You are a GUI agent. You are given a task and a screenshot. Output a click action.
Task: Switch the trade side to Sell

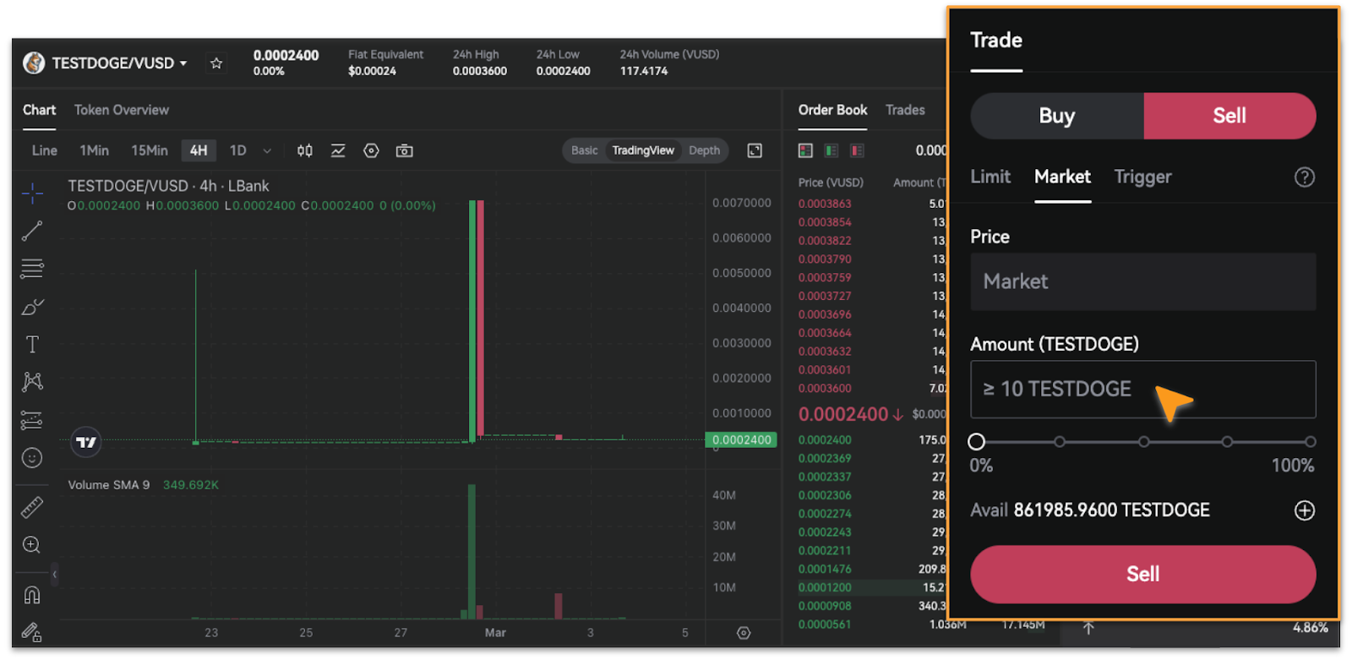(x=1229, y=116)
